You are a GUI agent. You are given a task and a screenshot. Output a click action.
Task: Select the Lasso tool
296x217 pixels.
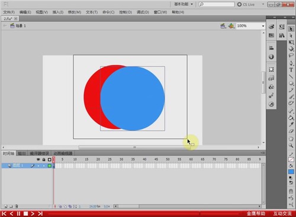pos(291,56)
